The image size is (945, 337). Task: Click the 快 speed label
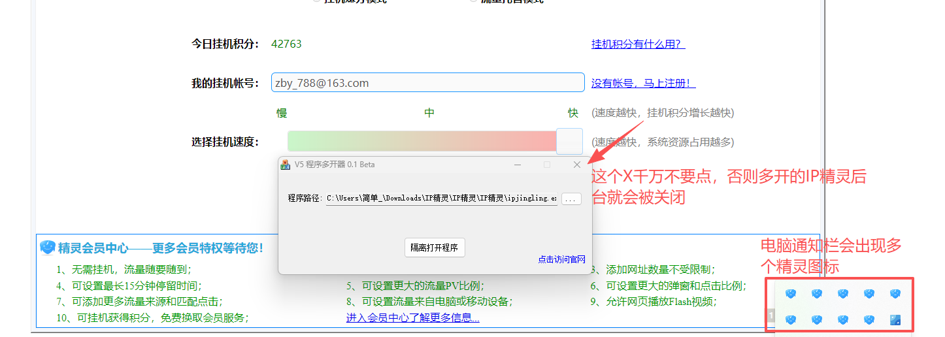coord(573,113)
